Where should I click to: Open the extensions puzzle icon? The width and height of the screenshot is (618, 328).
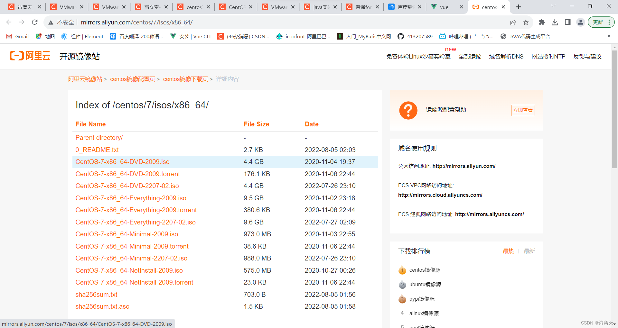542,22
